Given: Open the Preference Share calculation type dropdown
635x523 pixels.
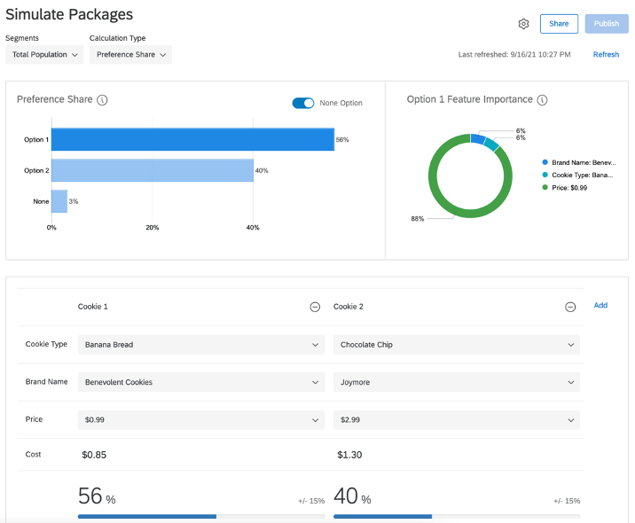Looking at the screenshot, I should (130, 55).
